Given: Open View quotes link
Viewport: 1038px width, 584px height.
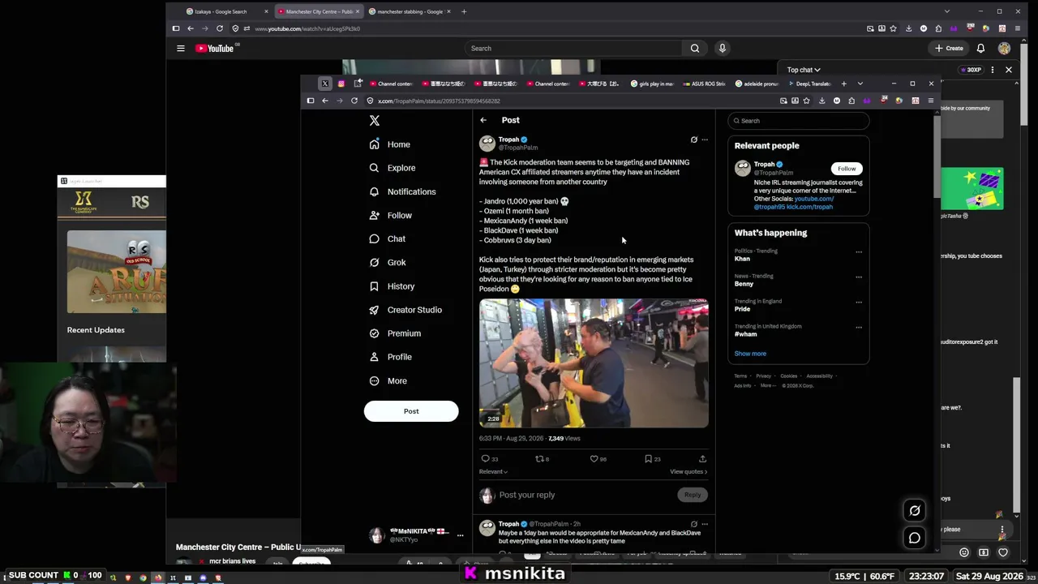Looking at the screenshot, I should (x=688, y=471).
